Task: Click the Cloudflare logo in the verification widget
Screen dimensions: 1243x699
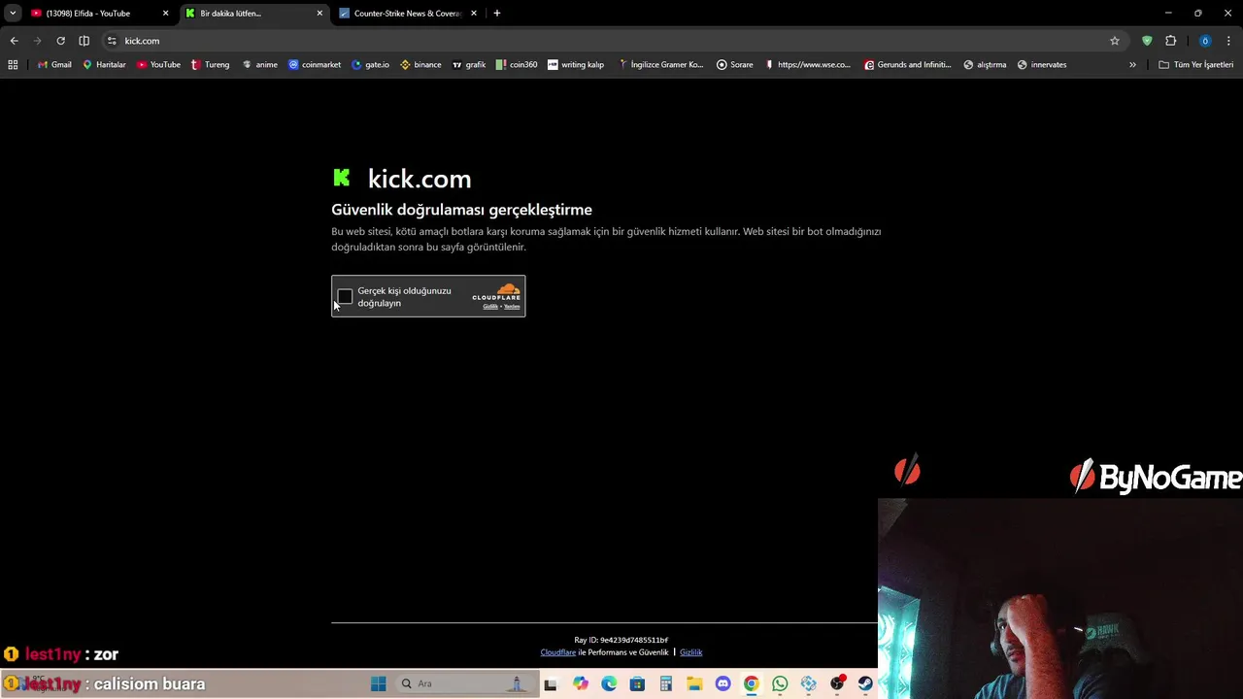Action: pyautogui.click(x=496, y=291)
